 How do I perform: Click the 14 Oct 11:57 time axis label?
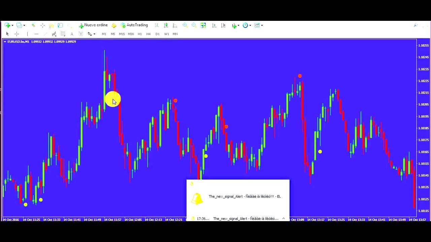tap(113, 220)
